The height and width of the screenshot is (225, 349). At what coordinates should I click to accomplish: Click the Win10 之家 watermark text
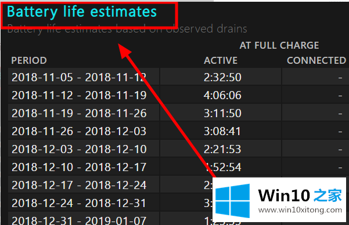pos(300,195)
